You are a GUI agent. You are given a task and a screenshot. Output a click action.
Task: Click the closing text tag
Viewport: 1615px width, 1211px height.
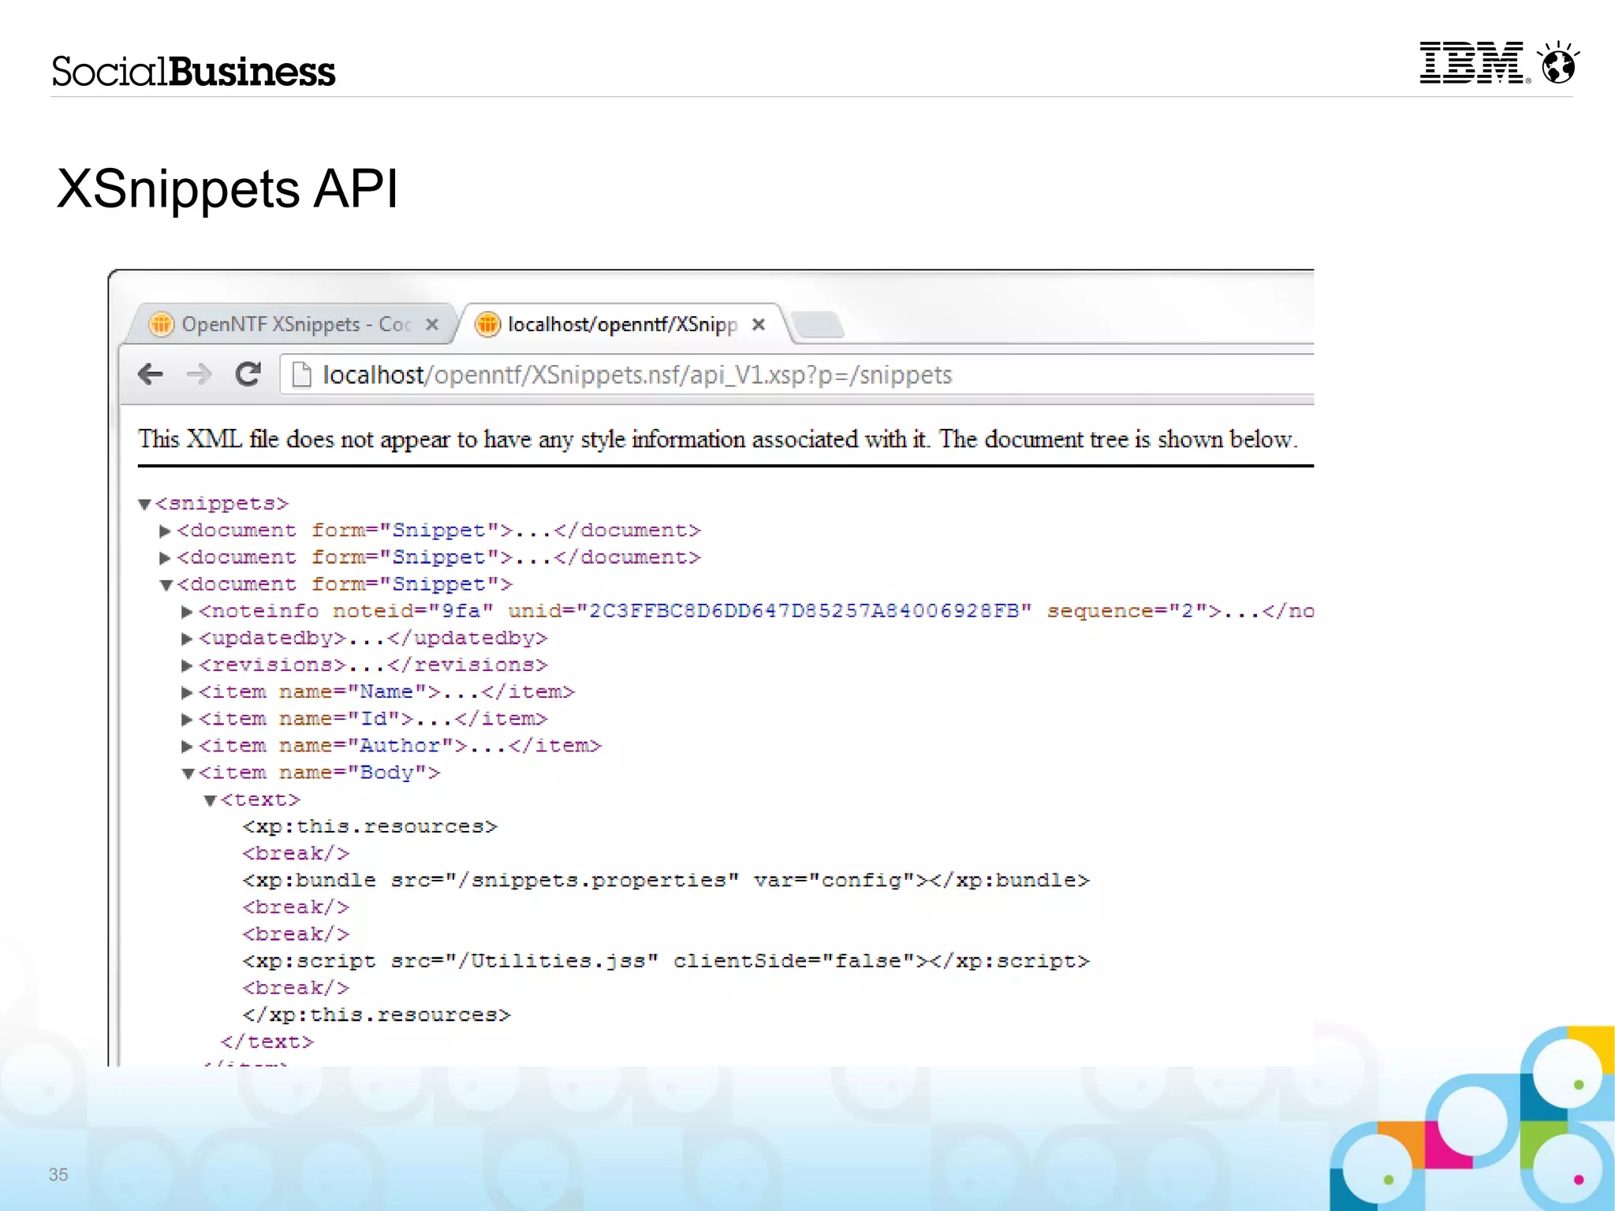pyautogui.click(x=267, y=1041)
